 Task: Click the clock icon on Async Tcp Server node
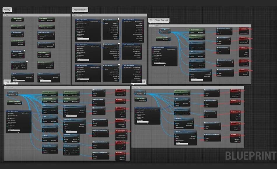pos(119,19)
